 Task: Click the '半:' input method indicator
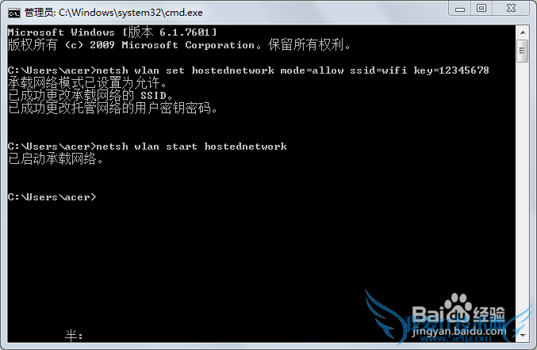point(74,336)
